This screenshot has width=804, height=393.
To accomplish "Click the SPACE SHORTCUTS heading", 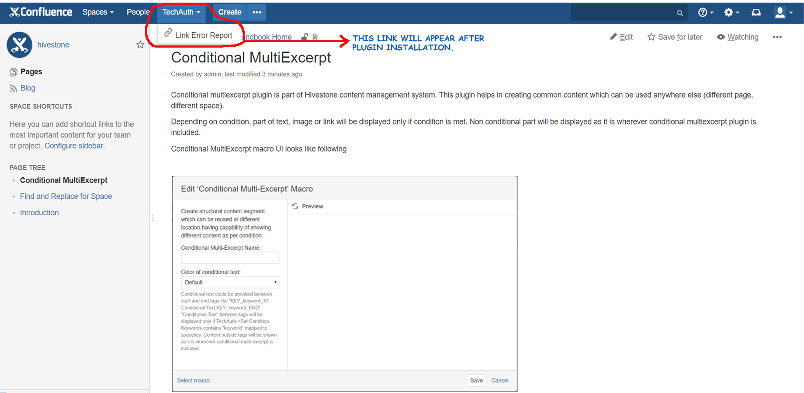I will pyautogui.click(x=41, y=107).
